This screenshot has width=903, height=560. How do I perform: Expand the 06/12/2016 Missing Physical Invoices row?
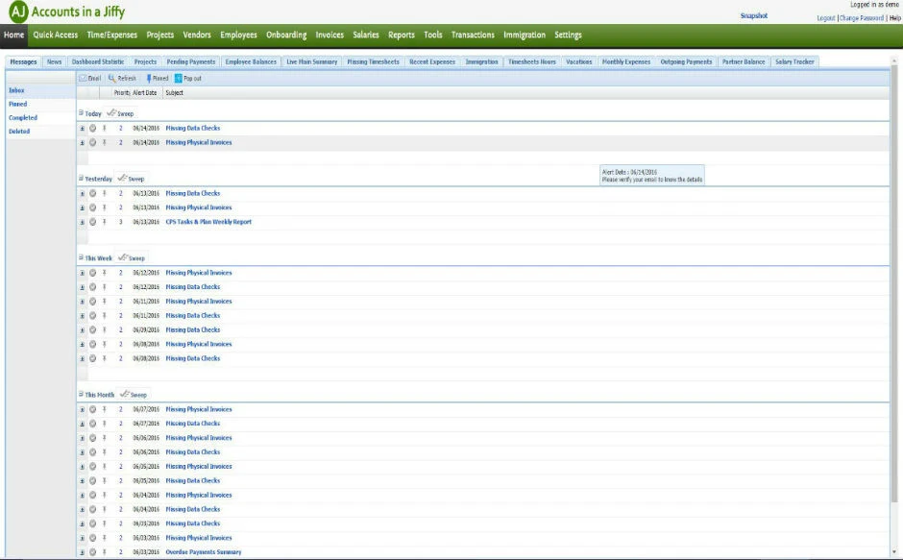click(82, 273)
